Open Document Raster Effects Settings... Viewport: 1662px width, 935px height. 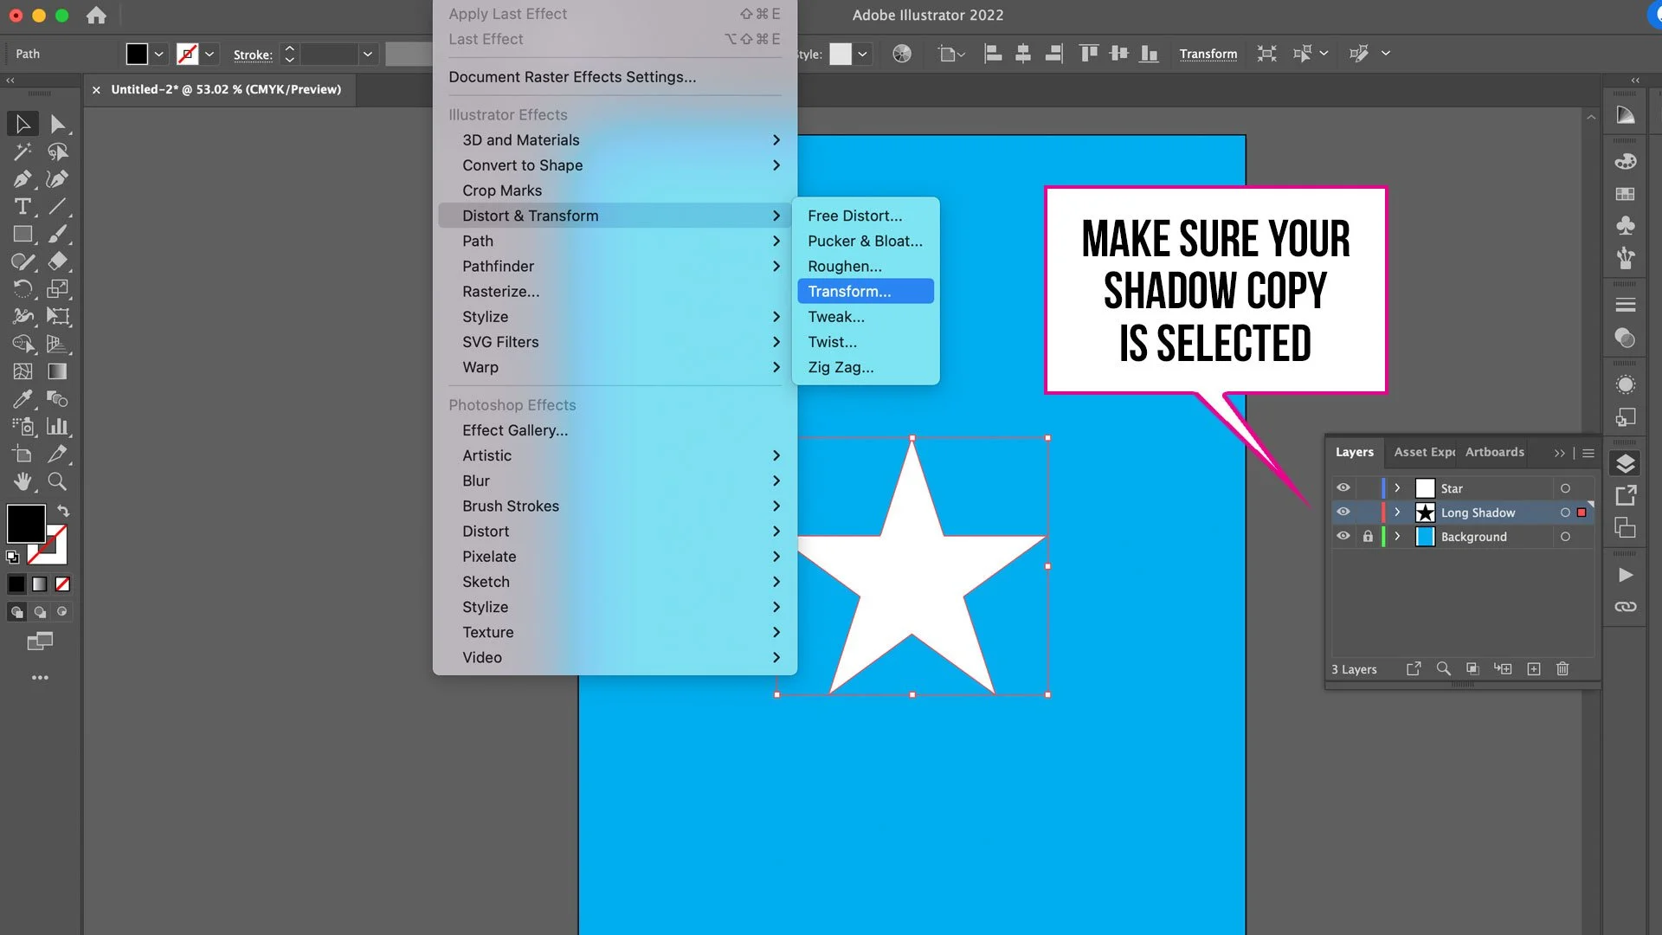572,77
